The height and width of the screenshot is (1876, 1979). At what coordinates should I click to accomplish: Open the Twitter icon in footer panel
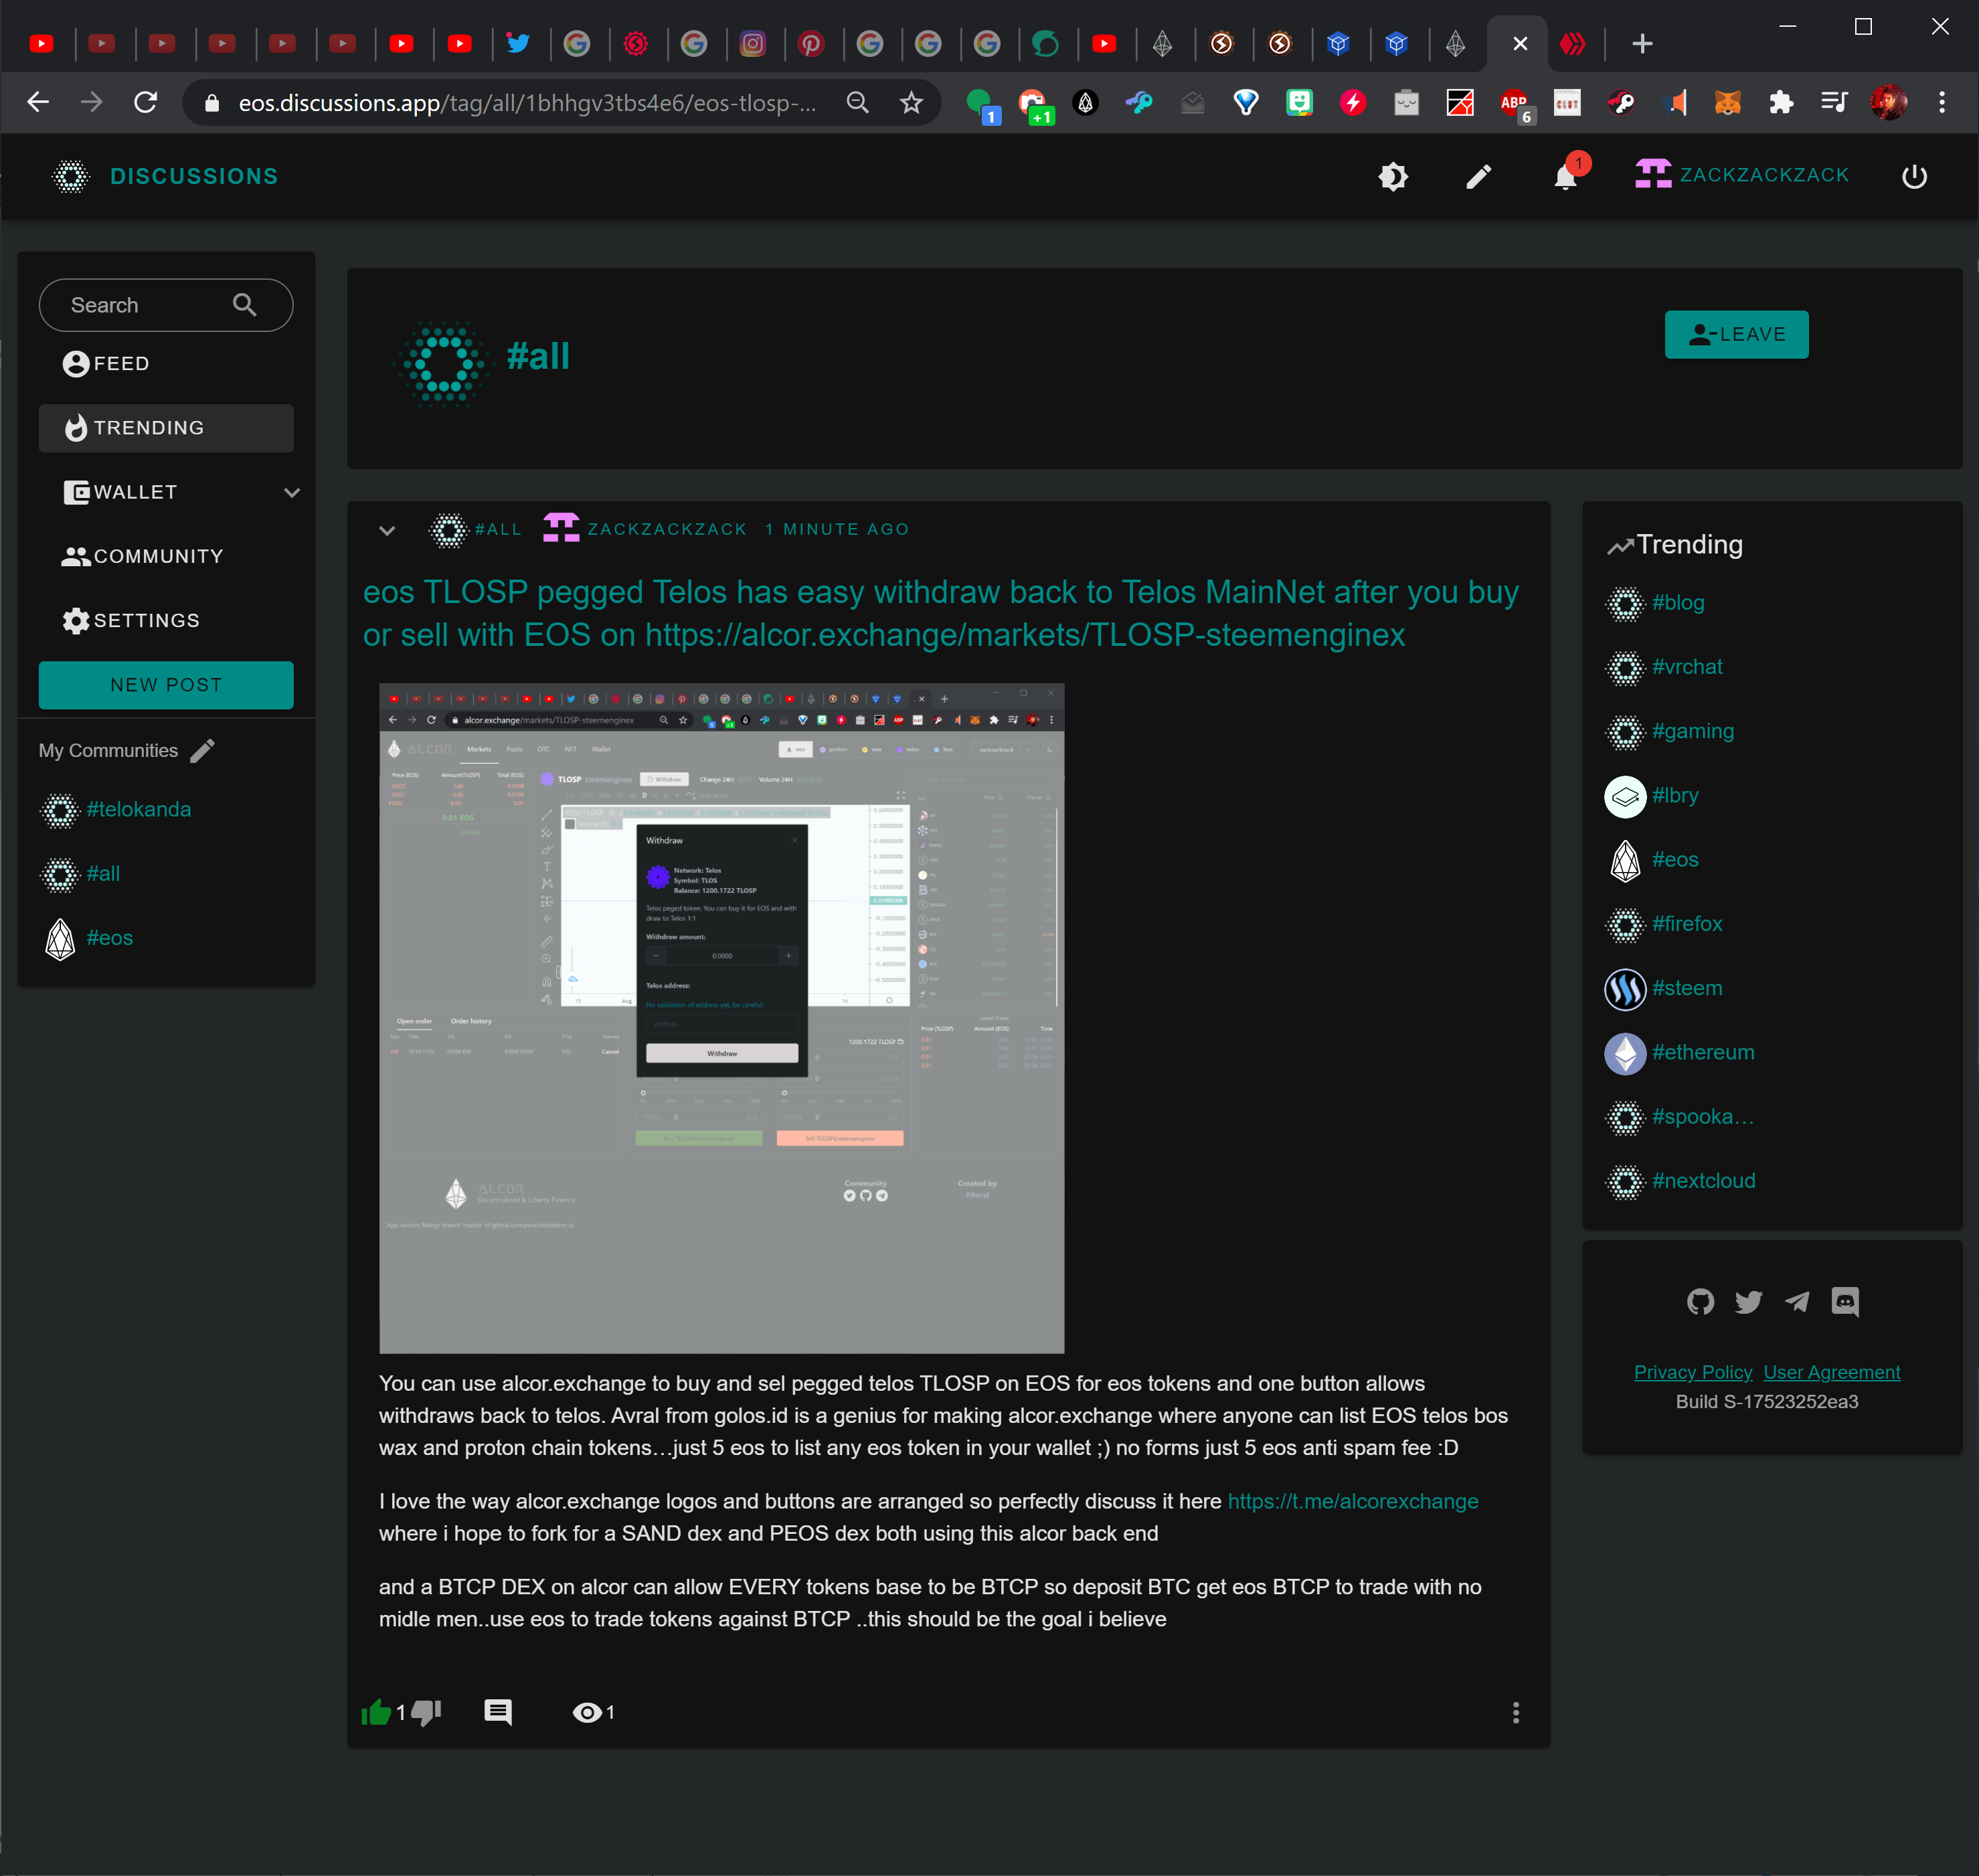pos(1748,1301)
